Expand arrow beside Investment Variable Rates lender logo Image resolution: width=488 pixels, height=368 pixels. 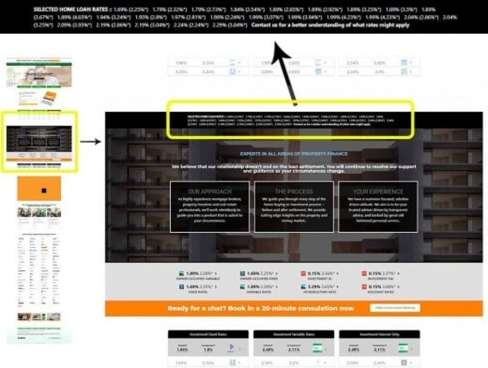pos(326,349)
